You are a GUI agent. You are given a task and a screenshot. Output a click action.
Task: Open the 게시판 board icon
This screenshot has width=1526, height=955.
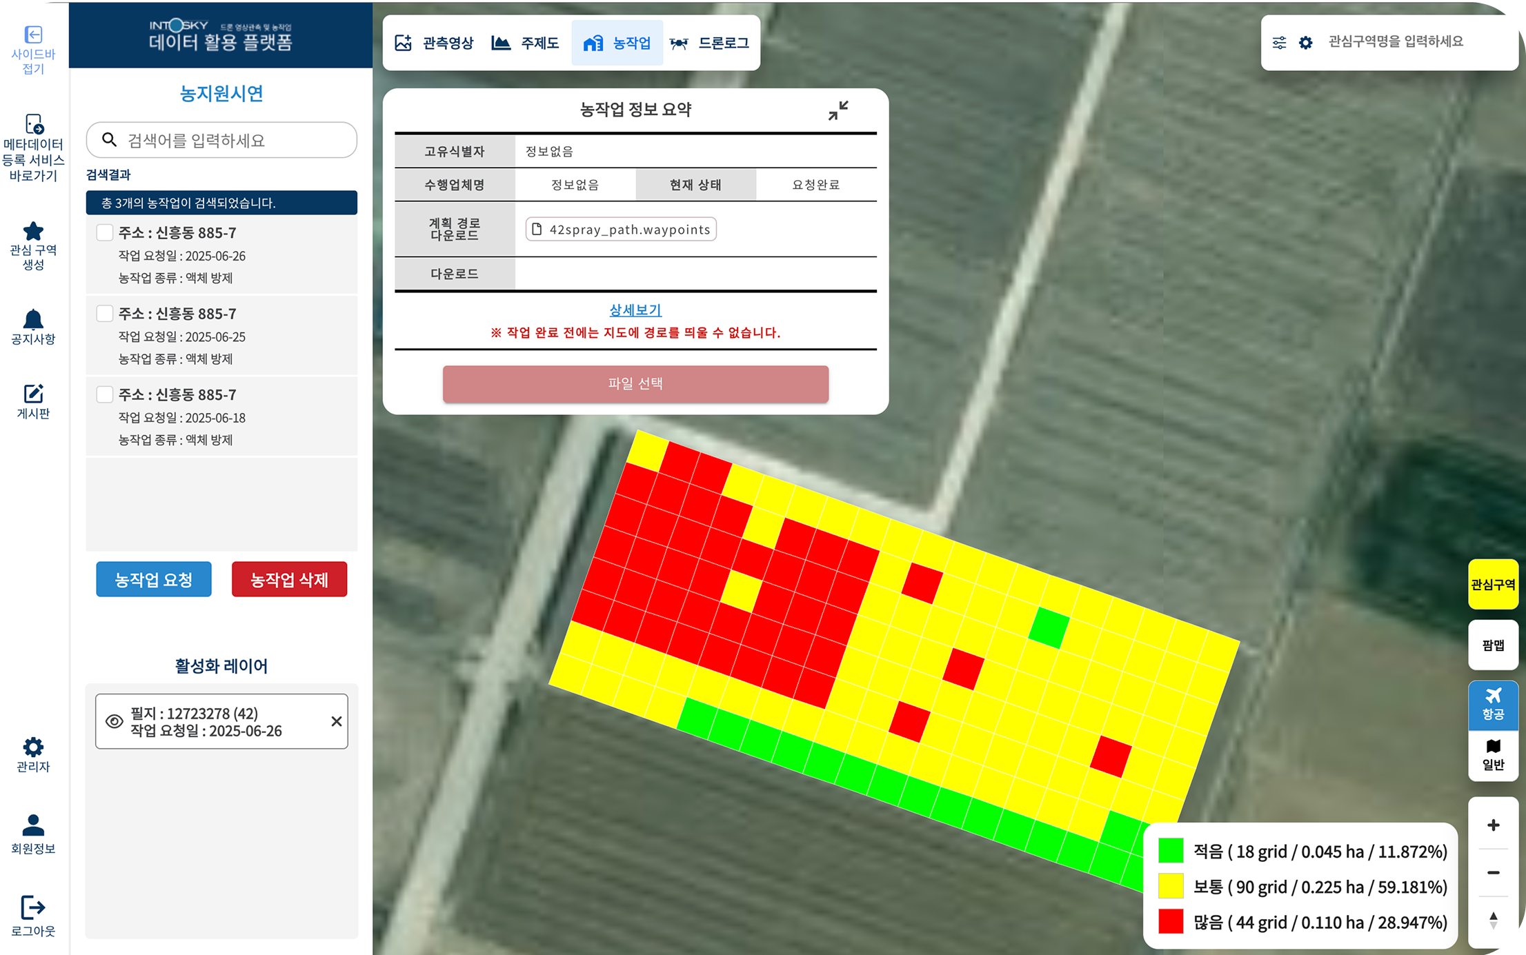[33, 394]
